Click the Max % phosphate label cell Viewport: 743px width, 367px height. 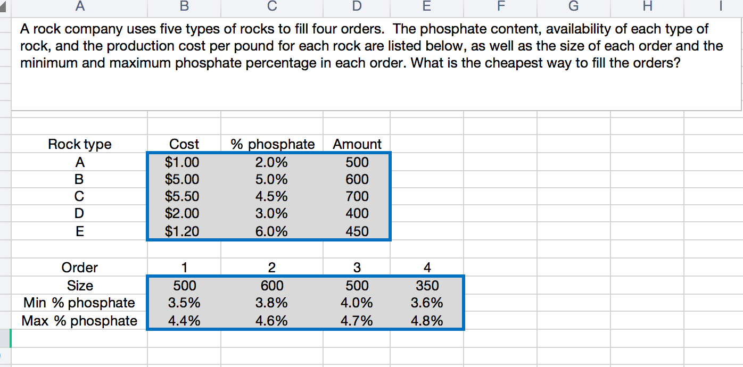[x=79, y=320]
